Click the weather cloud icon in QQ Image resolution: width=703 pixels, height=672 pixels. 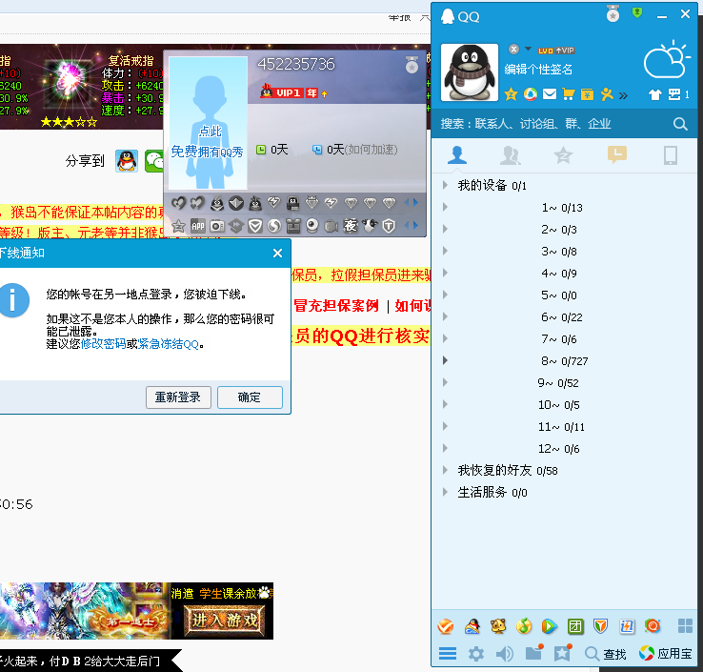pos(667,60)
